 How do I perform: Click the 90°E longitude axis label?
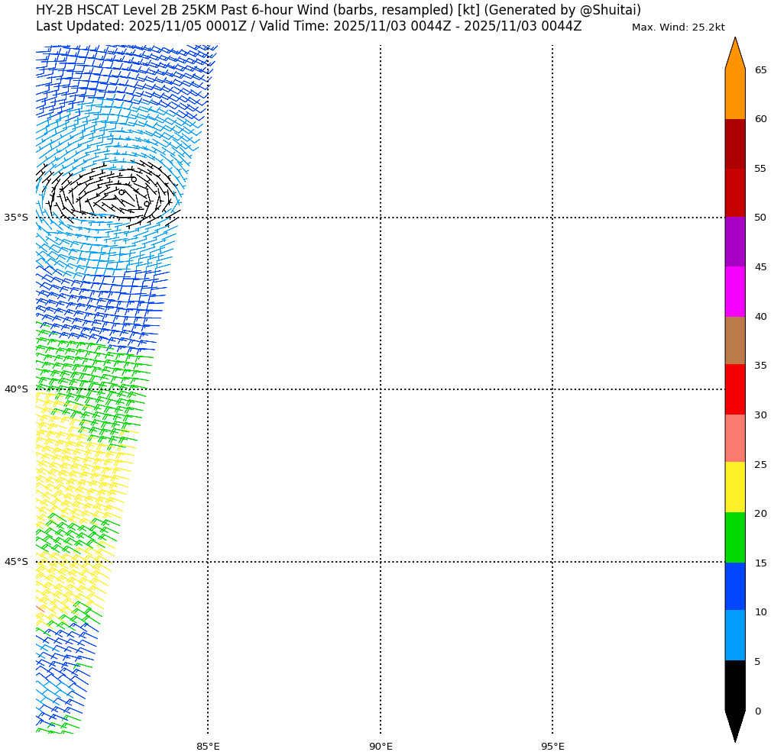point(381,746)
